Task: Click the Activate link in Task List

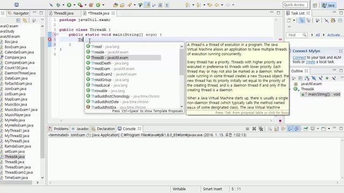Action: pos(333,35)
